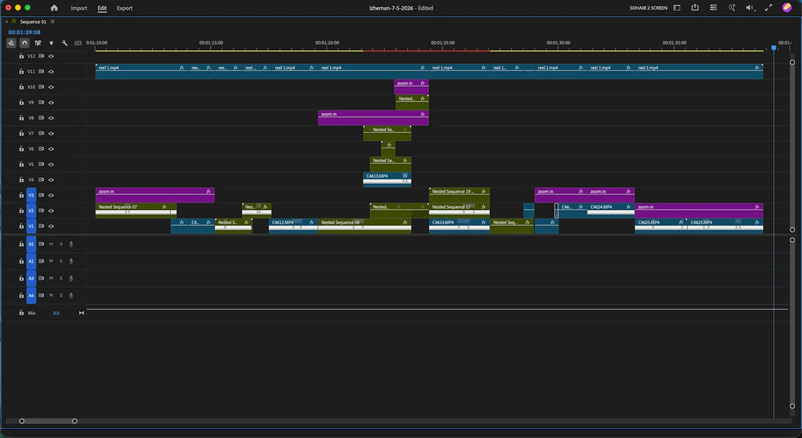Click the 00:01:39:08 playhead timecode
The width and height of the screenshot is (802, 438).
24,31
